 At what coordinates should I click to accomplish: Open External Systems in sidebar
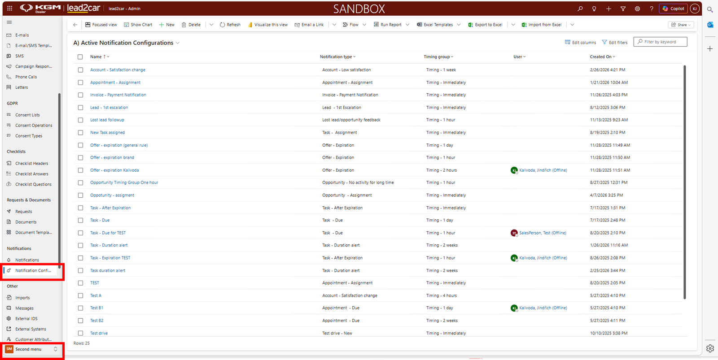click(x=31, y=329)
